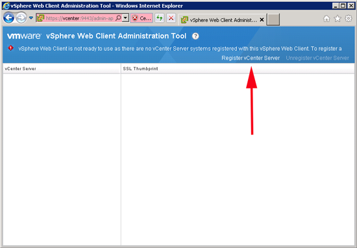The image size is (357, 248).
Task: Open the Tools gear icon
Action: coord(349,18)
